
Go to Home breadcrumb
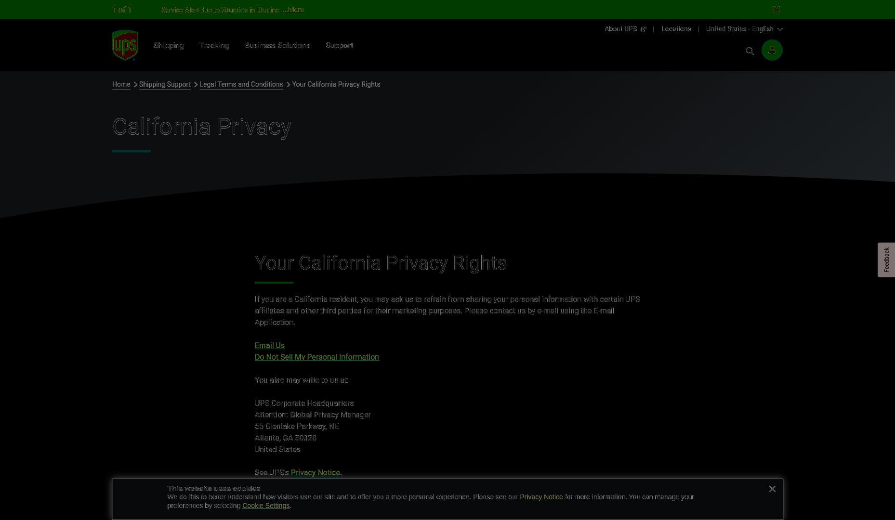coord(121,84)
